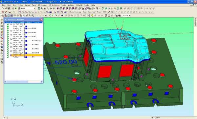Viewport: 197px width, 119px height.
Task: Toggle visibility bulb of F-all_6 row
Action: coord(24,57)
